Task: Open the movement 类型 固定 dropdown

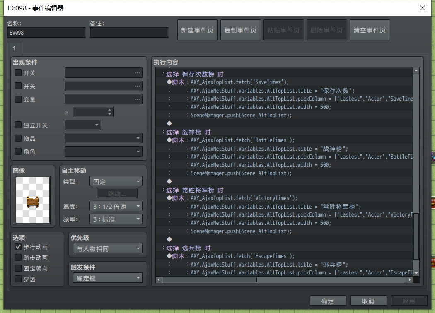Action: (x=116, y=182)
